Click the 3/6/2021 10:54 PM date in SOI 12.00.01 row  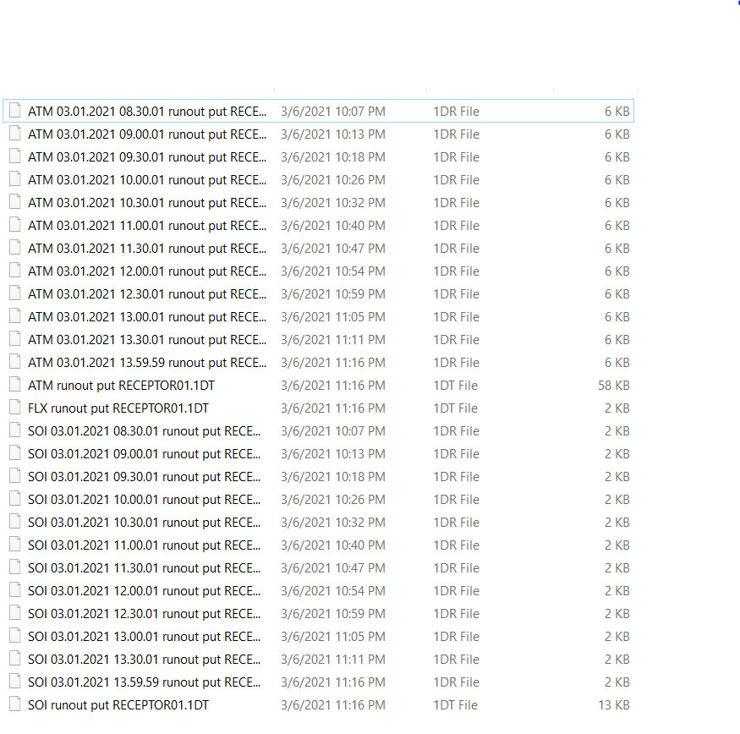(x=332, y=591)
